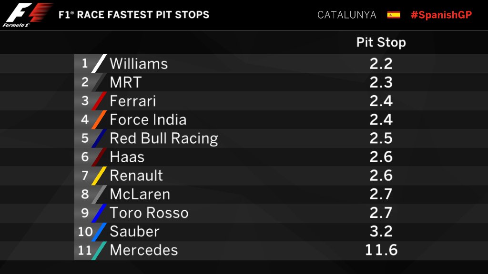This screenshot has width=488, height=274.
Task: Click the Haas dark red stripe
Action: pyautogui.click(x=99, y=157)
